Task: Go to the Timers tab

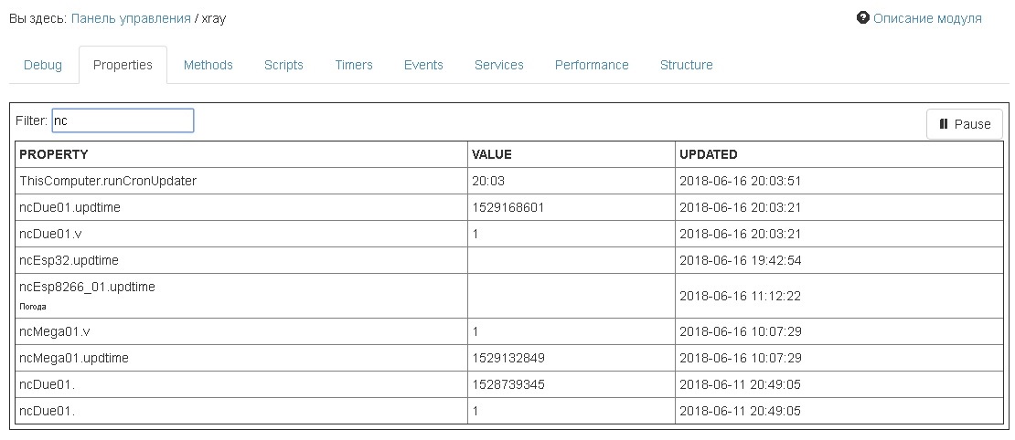Action: (354, 65)
